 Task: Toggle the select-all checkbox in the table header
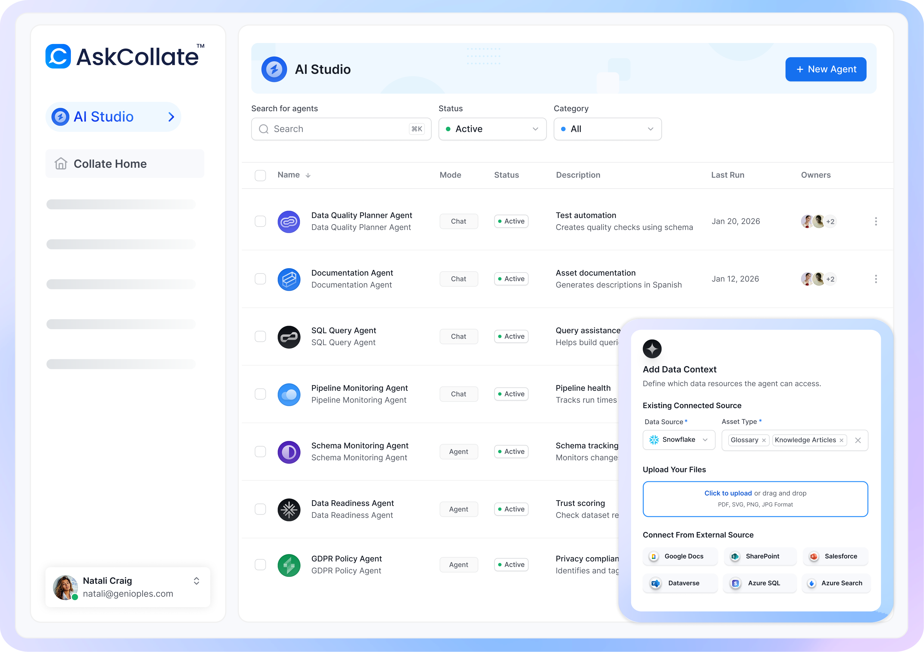(x=260, y=175)
